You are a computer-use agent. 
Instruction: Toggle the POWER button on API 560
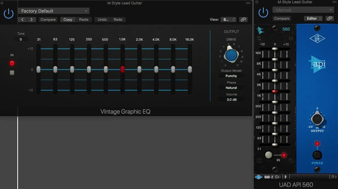(x=317, y=155)
